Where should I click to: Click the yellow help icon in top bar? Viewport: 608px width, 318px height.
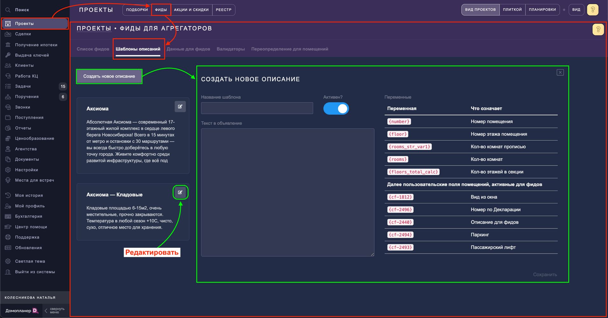pos(593,10)
